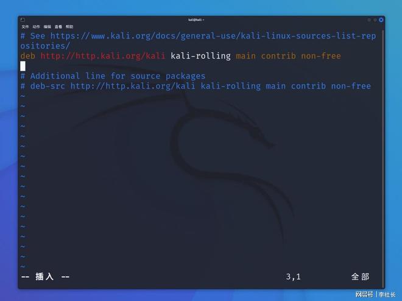This screenshot has height=301, width=402.
Task: Click the white block cursor on the empty line
Action: (x=23, y=66)
